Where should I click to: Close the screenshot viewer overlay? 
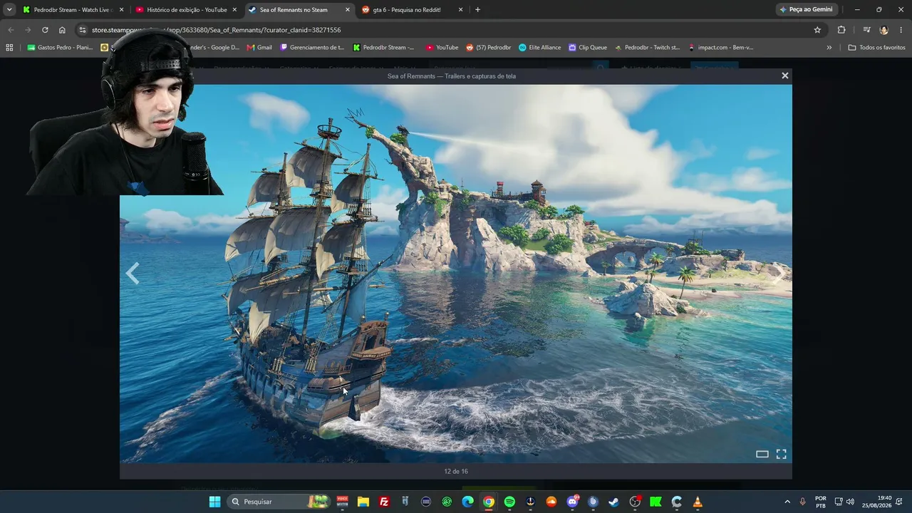click(x=785, y=76)
